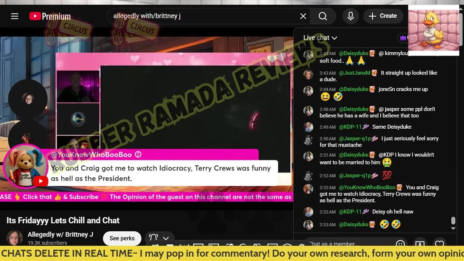Click @KDP-11 username at 2:49 AM
This screenshot has width=464, height=261.
click(350, 127)
